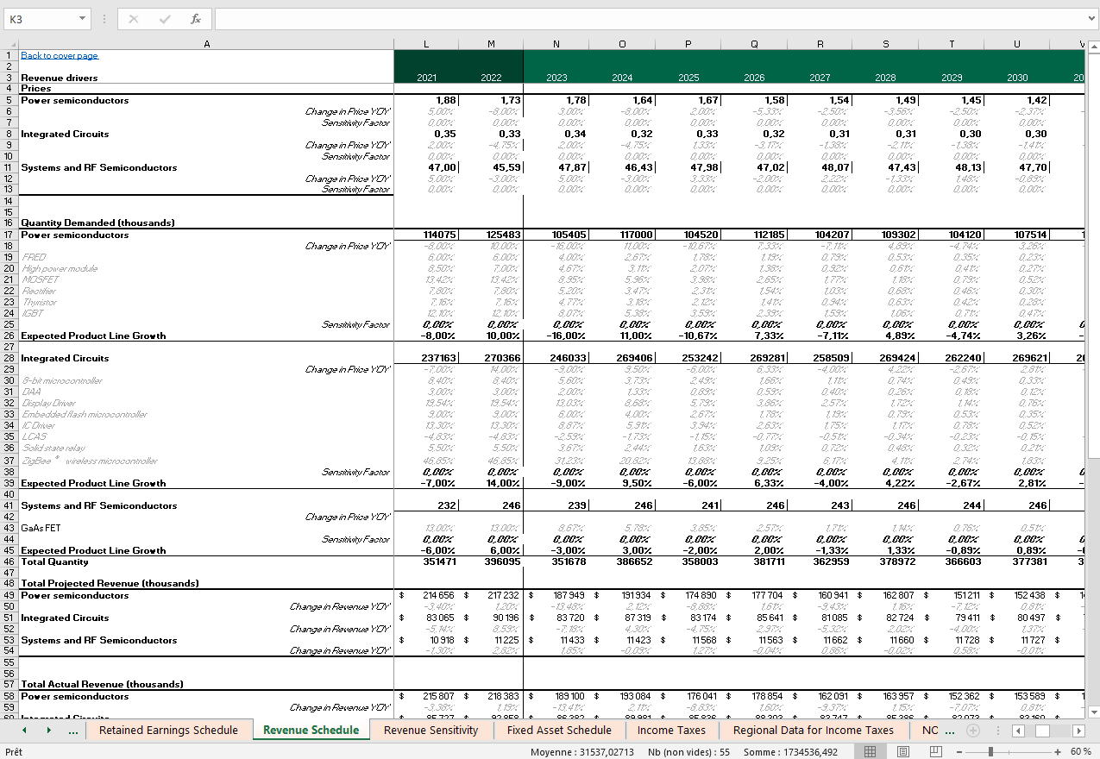Viewport: 1100px width, 759px height.
Task: Click the Select All corner triangle
Action: click(9, 44)
